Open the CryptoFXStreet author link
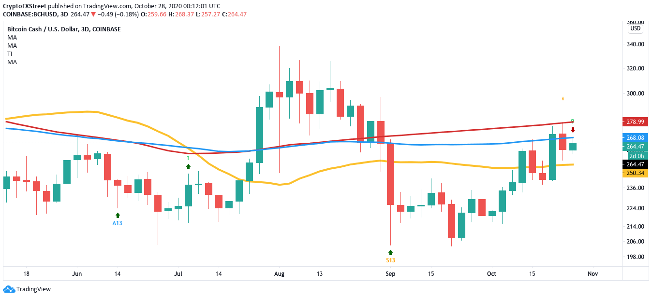This screenshot has width=652, height=298. tap(24, 6)
